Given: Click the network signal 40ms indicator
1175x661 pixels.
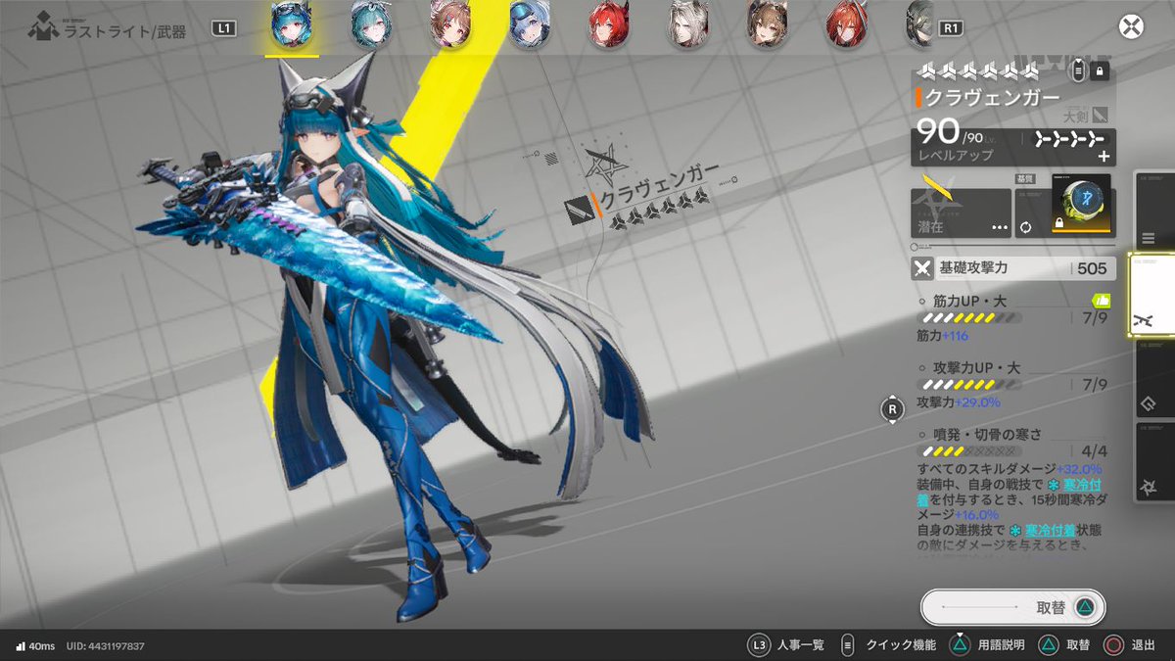Looking at the screenshot, I should (x=34, y=646).
